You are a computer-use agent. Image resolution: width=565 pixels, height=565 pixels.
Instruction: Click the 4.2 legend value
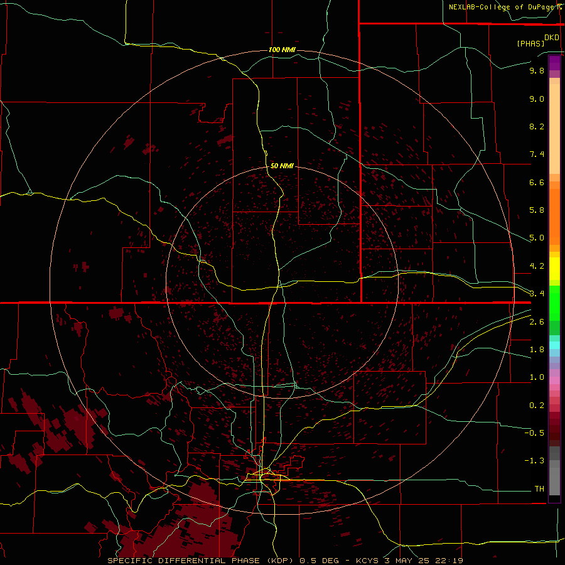coord(537,266)
